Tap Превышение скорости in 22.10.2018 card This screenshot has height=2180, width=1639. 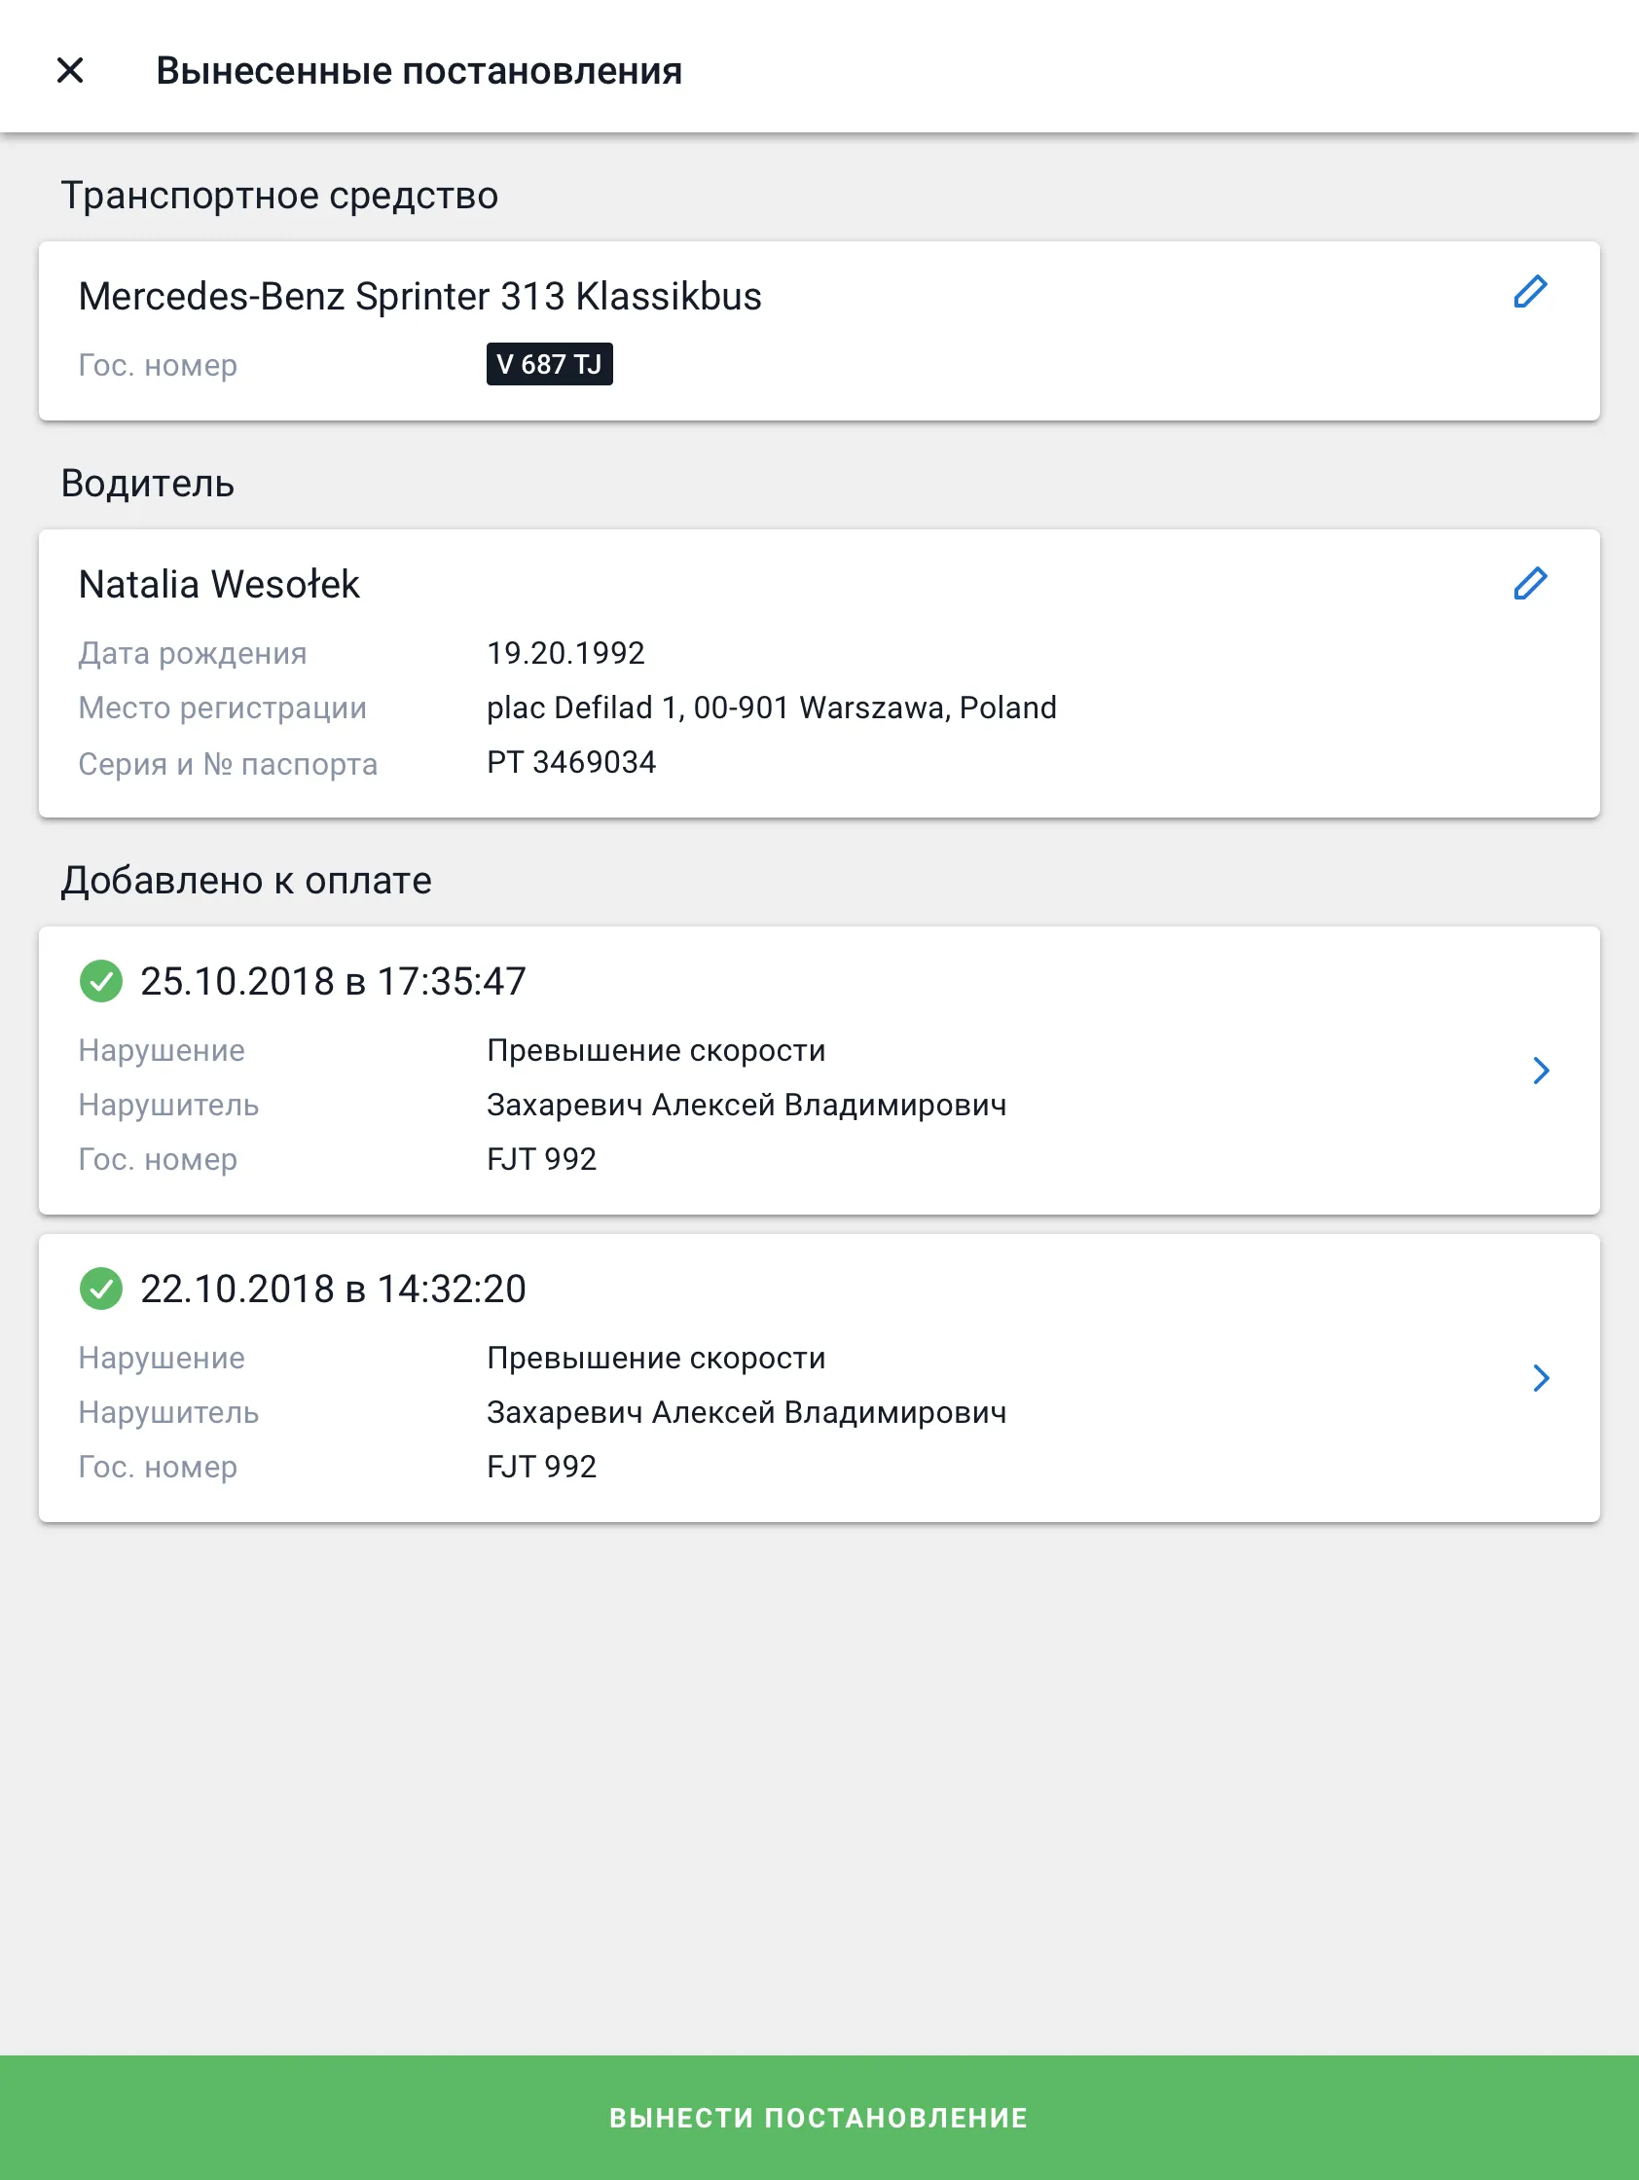pyautogui.click(x=656, y=1358)
